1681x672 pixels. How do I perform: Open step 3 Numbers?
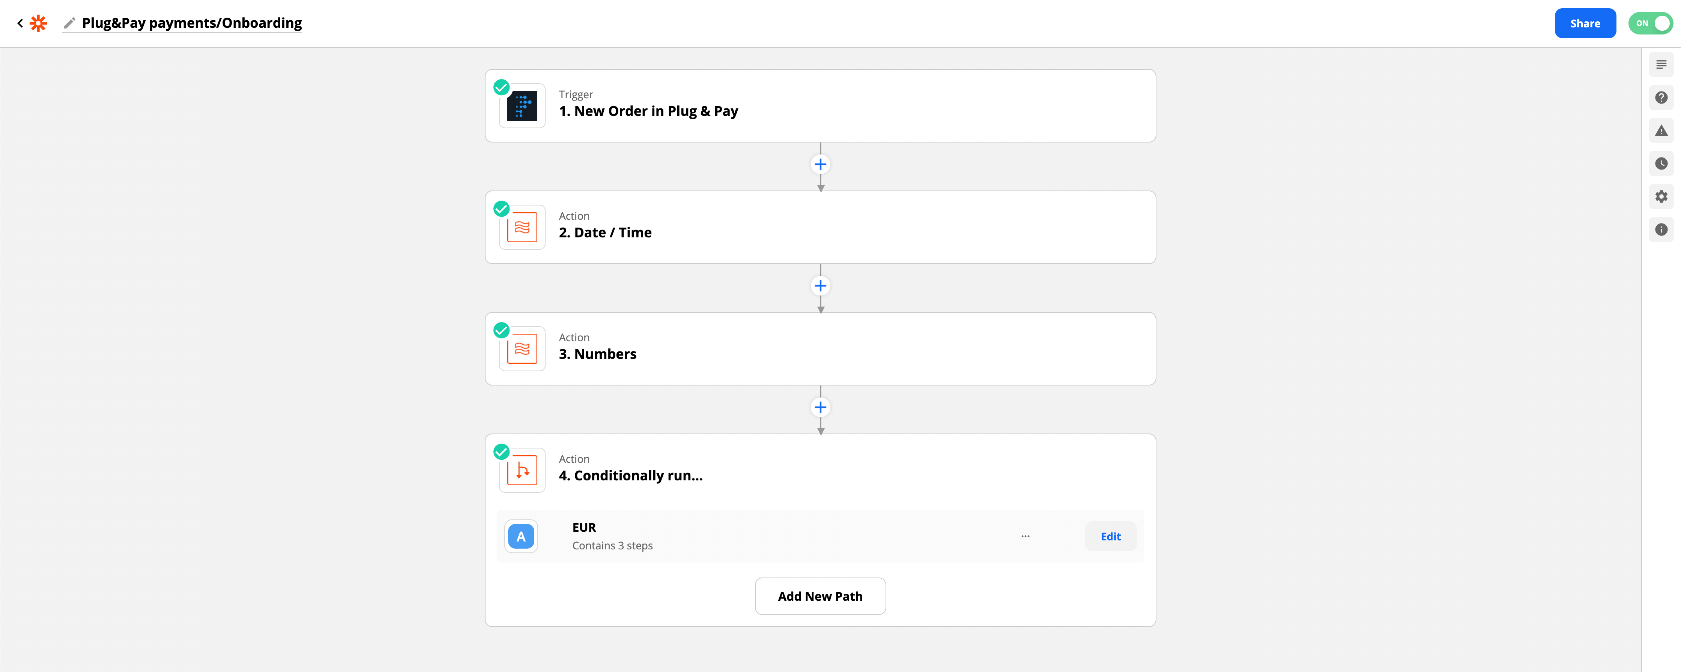(x=820, y=348)
